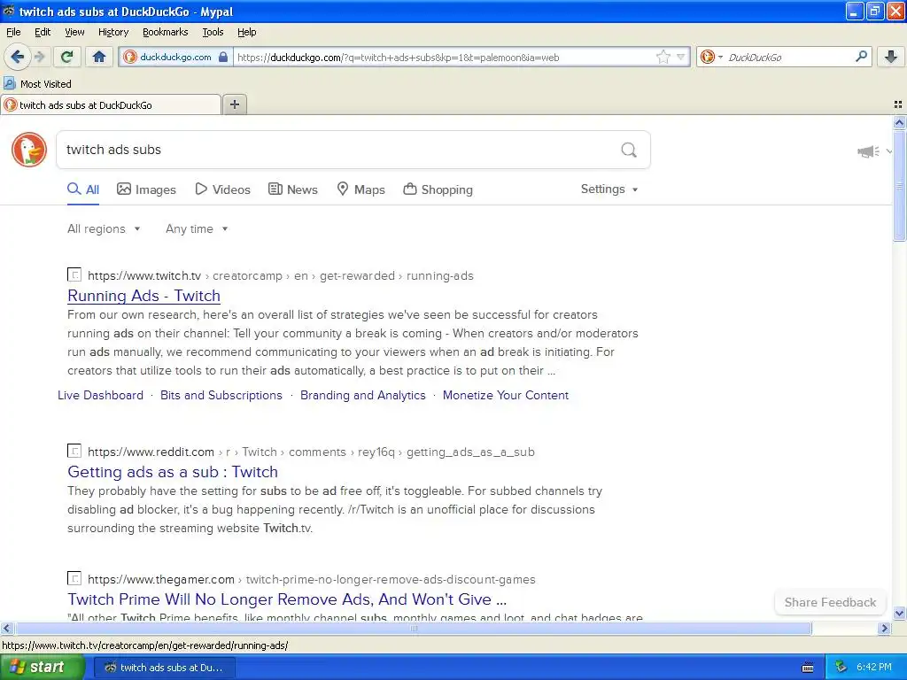This screenshot has height=680, width=907.
Task: Click the Forward arrow button
Action: [40, 57]
